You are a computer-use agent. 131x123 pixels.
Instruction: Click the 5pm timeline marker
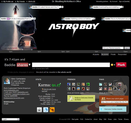click(x=11, y=52)
